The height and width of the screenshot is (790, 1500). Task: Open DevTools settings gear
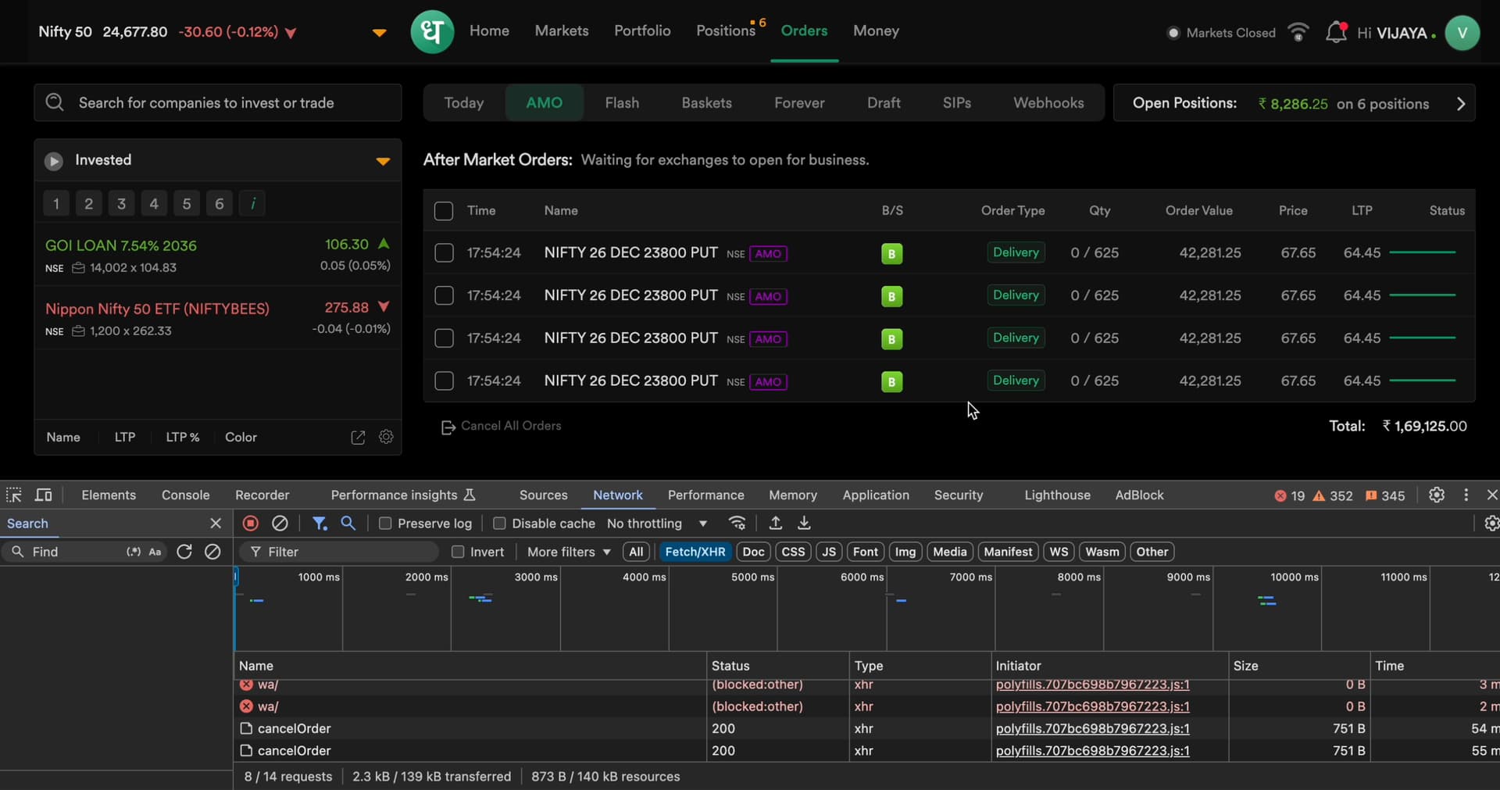pos(1436,495)
